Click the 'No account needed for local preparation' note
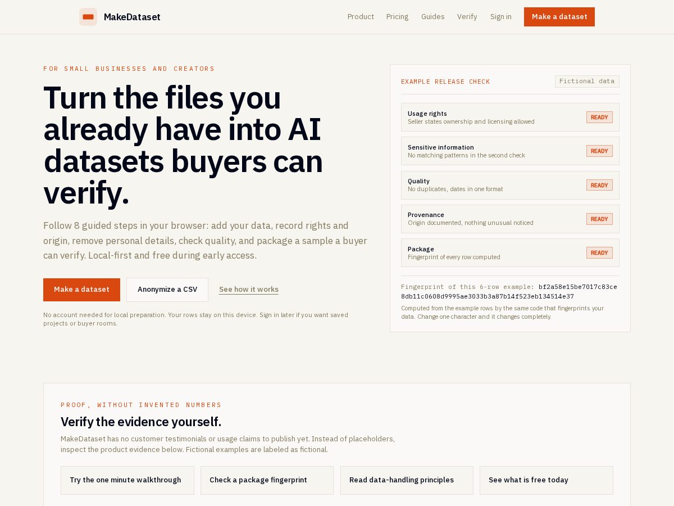Viewport: 674px width, 506px height. click(195, 319)
